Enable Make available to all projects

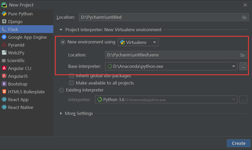(x=71, y=83)
